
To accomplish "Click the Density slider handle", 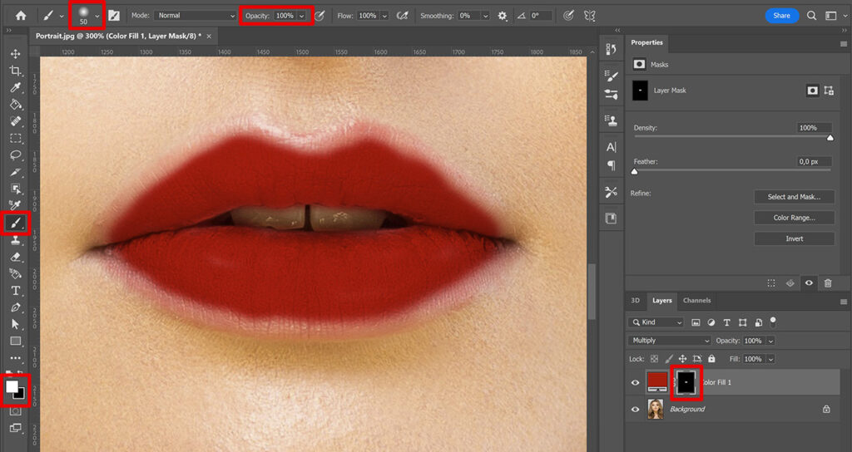I will [830, 138].
